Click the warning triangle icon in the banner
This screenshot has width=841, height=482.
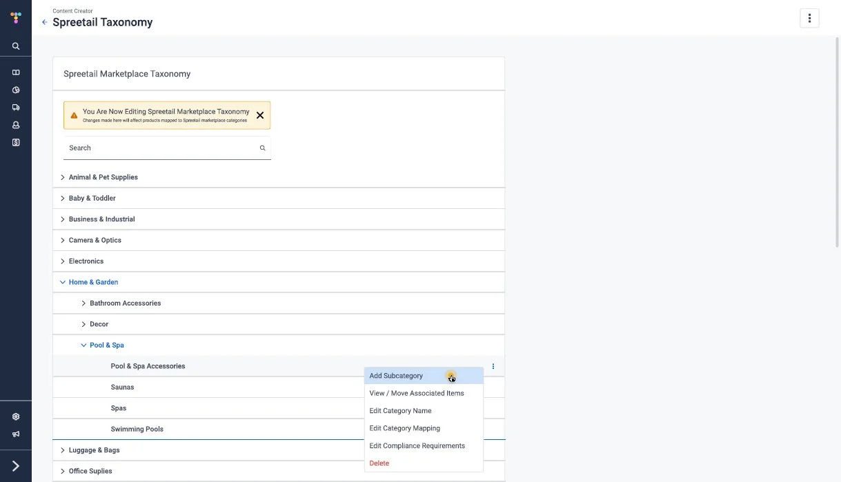click(74, 115)
